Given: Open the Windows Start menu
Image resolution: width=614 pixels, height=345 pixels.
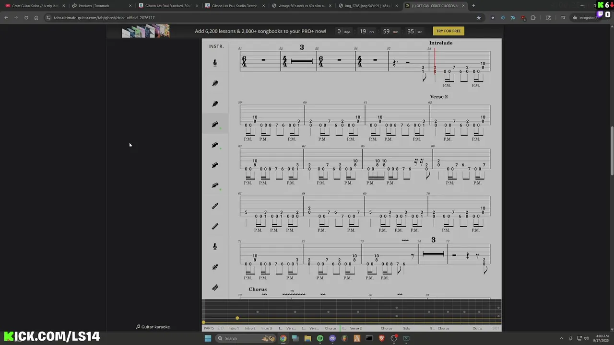Looking at the screenshot, I should 208,338.
